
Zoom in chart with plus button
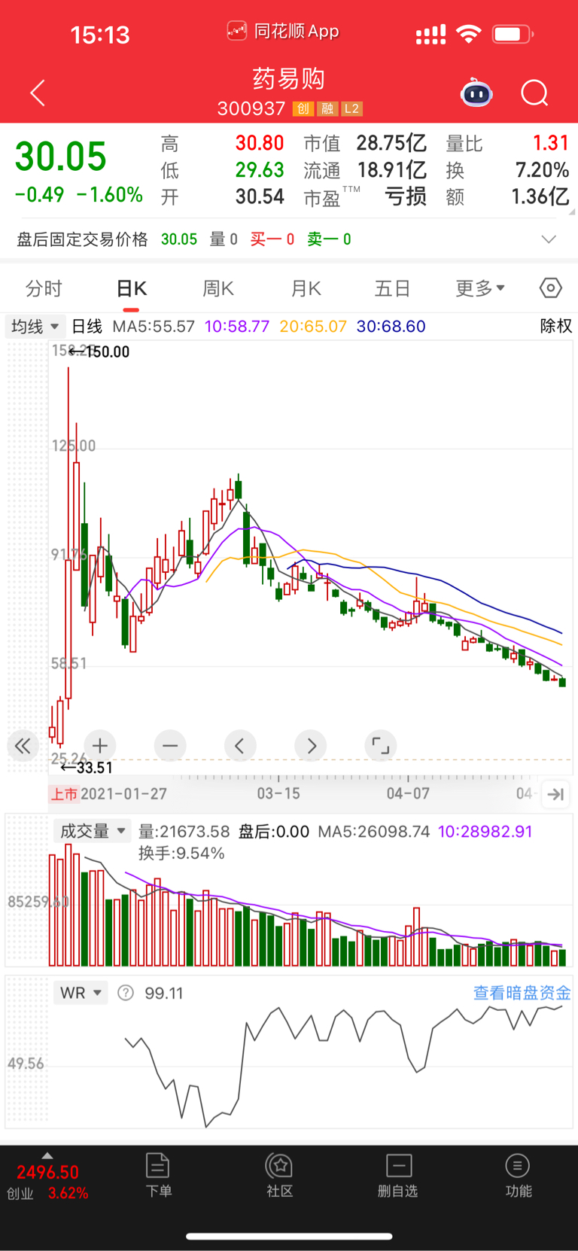[100, 746]
